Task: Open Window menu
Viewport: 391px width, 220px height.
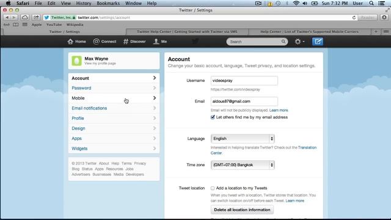Action: (x=133, y=3)
